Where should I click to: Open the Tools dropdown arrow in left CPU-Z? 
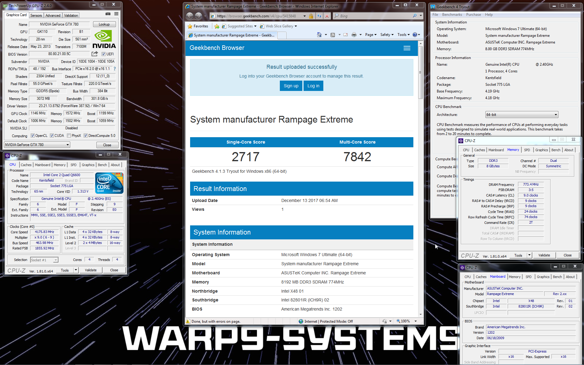(x=76, y=270)
